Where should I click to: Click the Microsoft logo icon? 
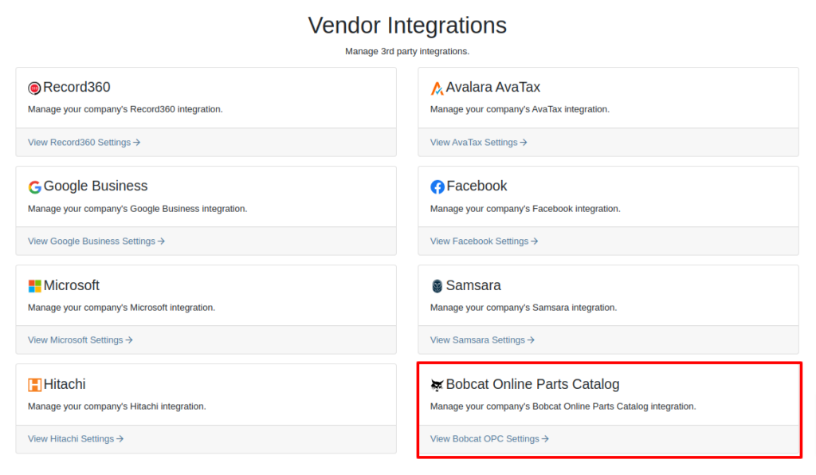click(35, 285)
